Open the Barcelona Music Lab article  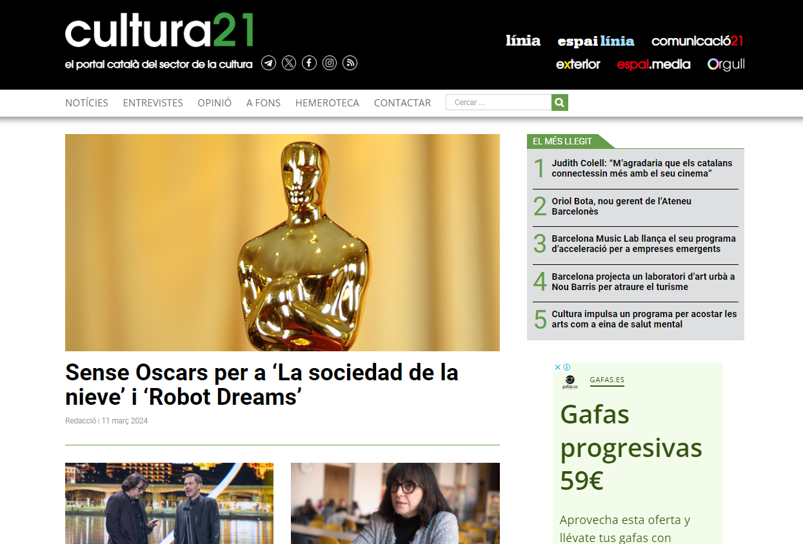(x=644, y=244)
